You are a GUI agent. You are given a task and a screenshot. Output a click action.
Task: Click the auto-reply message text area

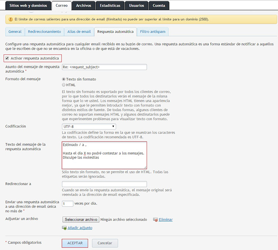pos(104,155)
